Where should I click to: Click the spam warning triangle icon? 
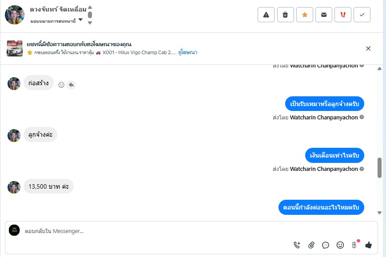tap(266, 15)
